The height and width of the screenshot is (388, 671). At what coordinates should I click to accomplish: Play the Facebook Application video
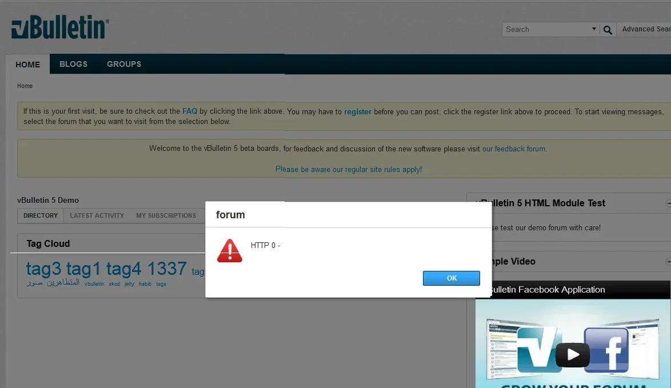(x=573, y=355)
